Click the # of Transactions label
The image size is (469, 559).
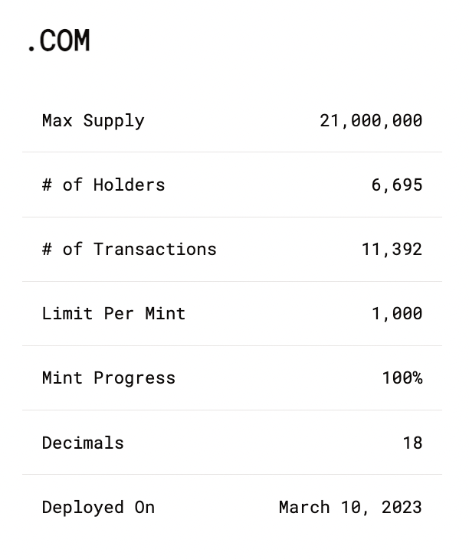coord(130,249)
